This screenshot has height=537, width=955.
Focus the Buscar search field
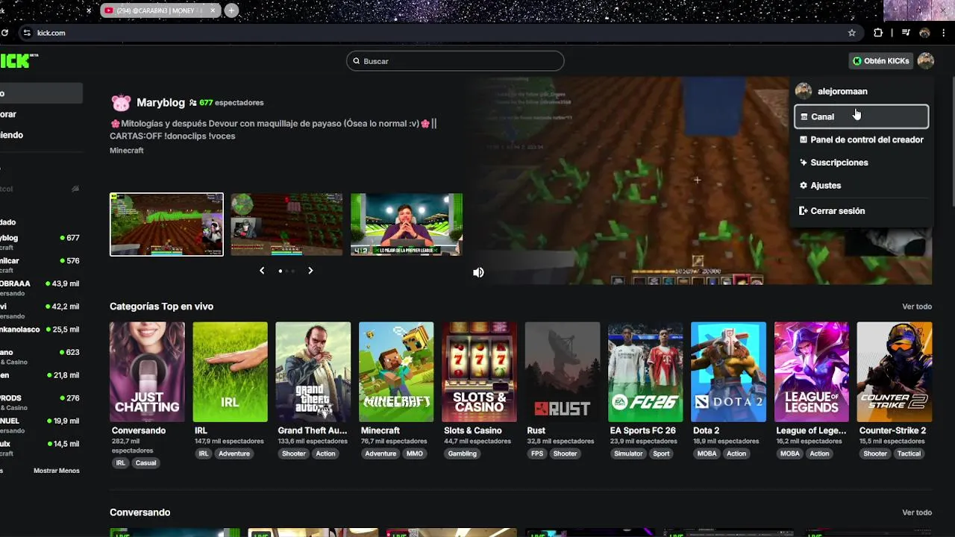click(455, 61)
